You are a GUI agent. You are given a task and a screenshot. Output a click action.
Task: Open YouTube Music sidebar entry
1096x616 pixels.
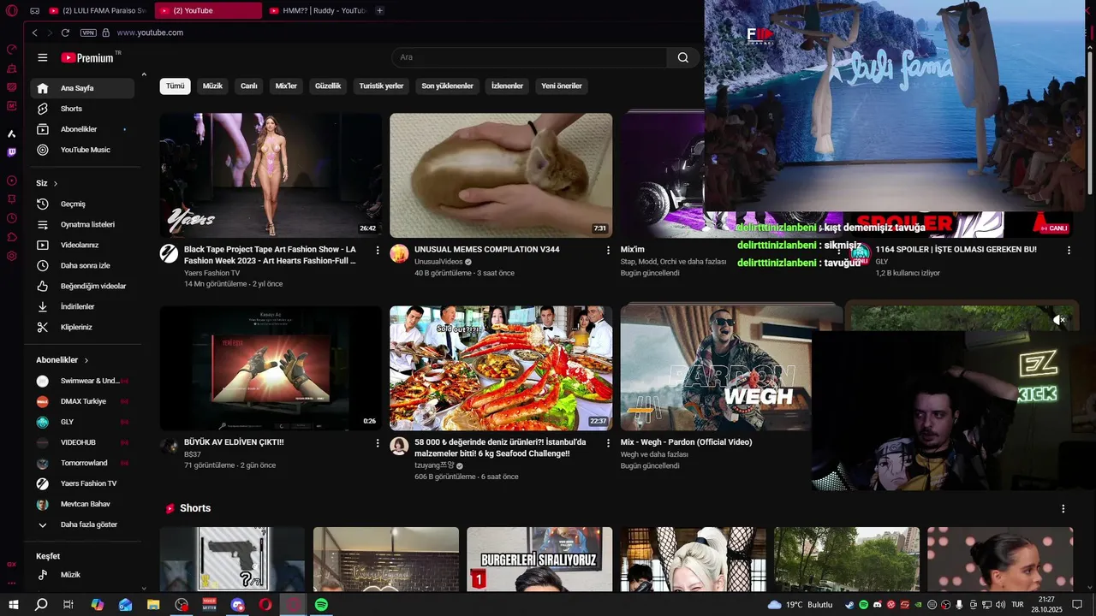[x=82, y=150]
